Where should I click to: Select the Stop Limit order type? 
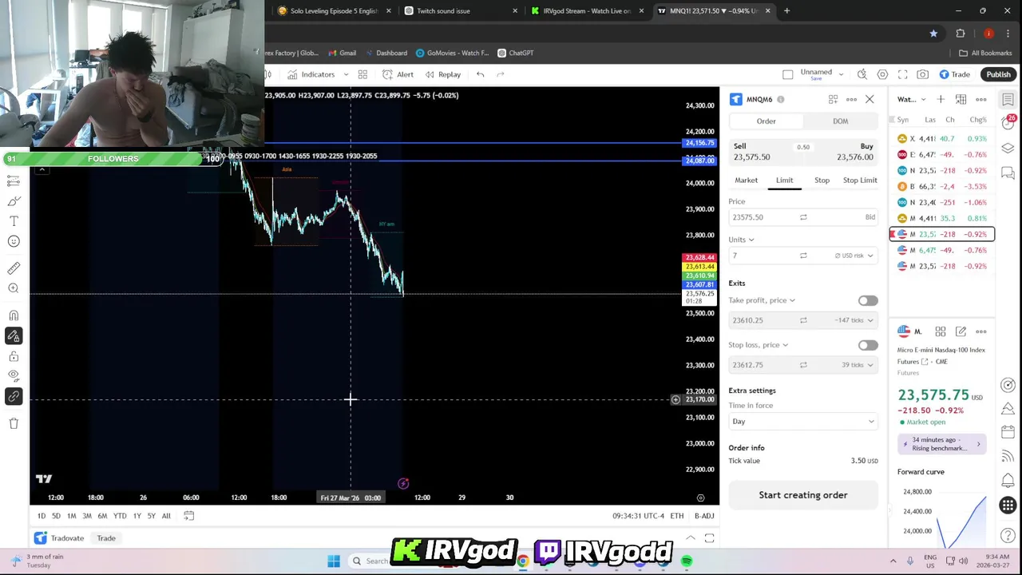[x=860, y=180]
